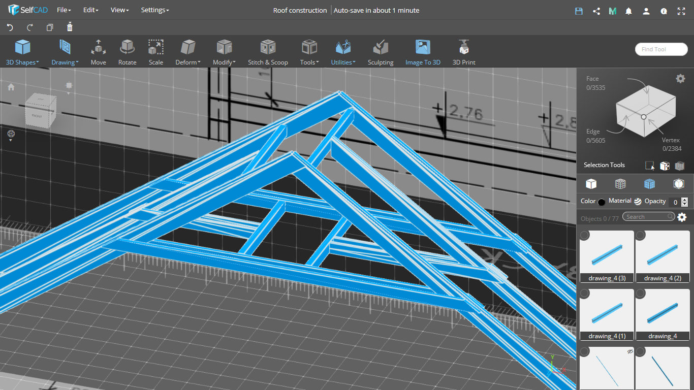Expand the 3D Shapes dropdown
694x390 pixels.
[x=22, y=53]
